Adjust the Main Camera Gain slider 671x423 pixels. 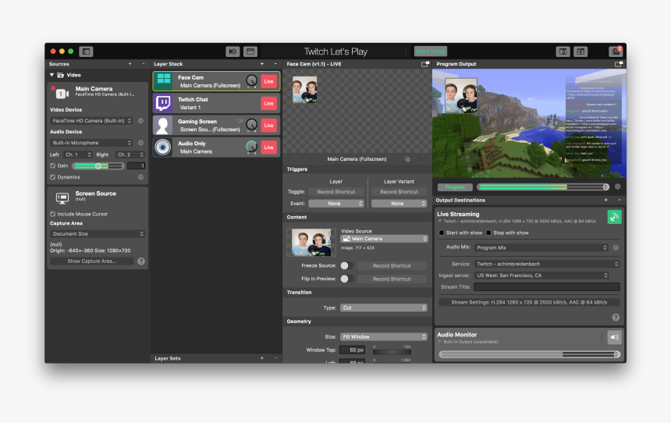point(98,165)
